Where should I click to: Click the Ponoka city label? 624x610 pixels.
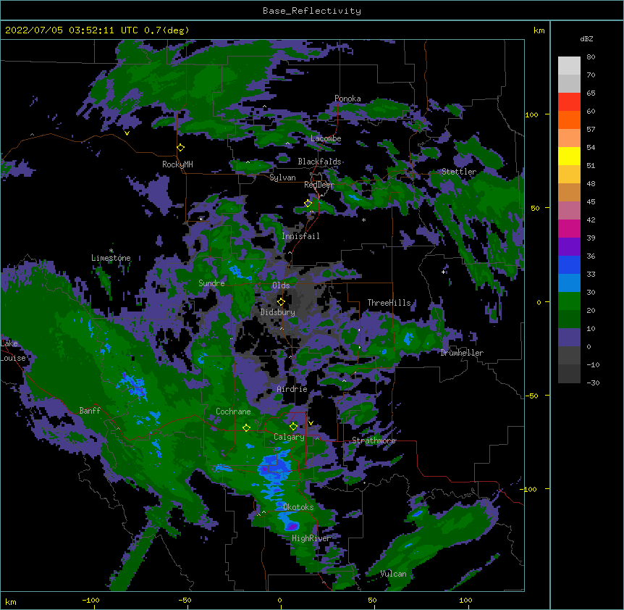pos(347,99)
